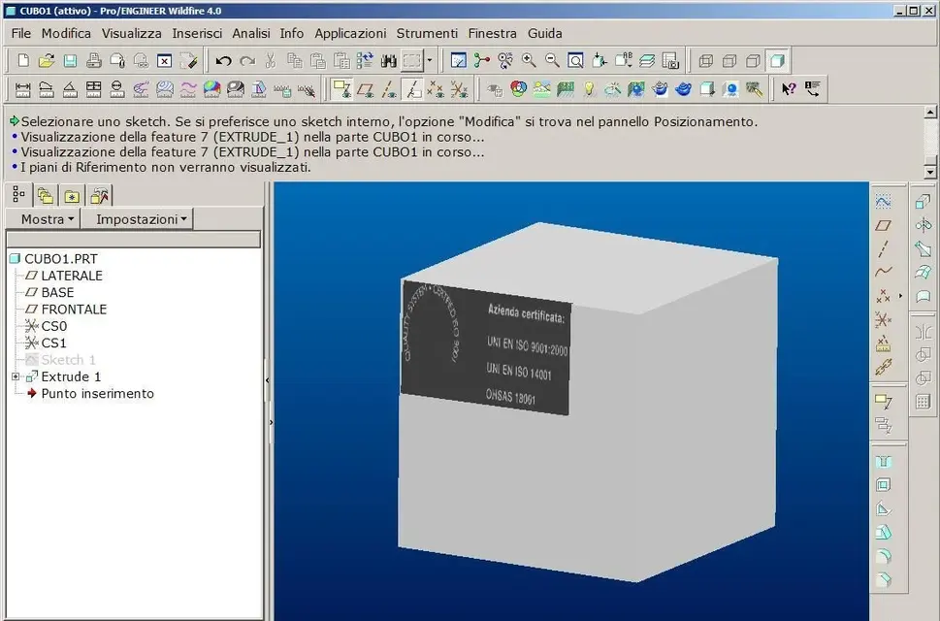Enable wireframe display mode

tap(705, 60)
